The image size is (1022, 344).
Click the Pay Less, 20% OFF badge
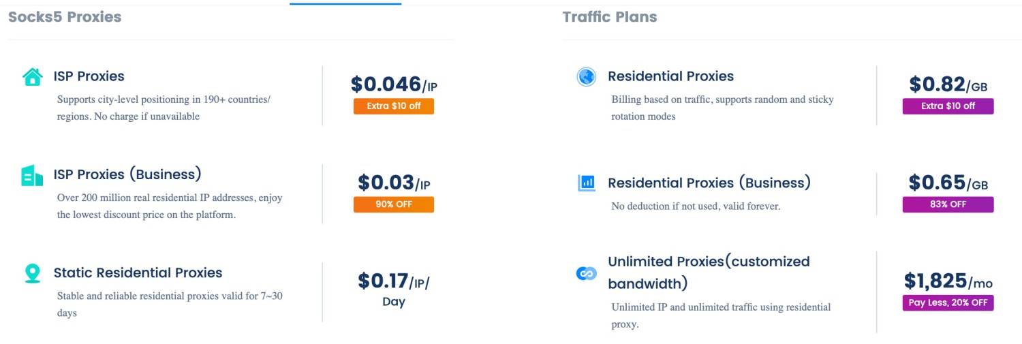[x=948, y=303]
